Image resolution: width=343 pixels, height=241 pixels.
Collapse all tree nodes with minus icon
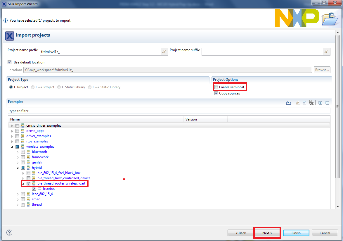click(327, 103)
